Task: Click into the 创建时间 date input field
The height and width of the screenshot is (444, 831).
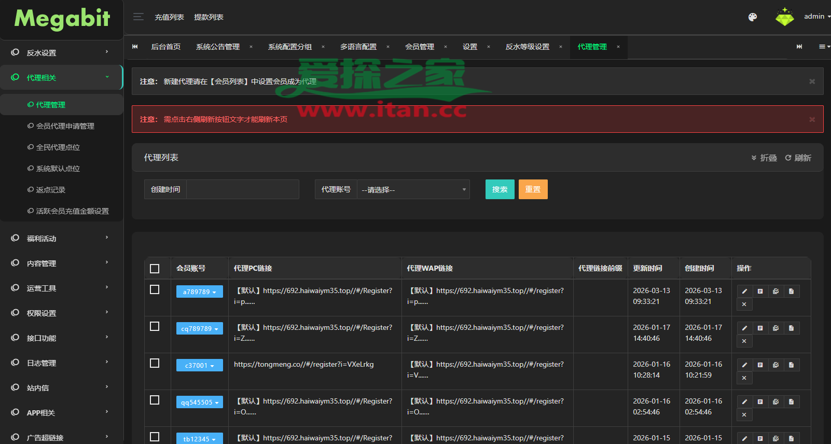Action: tap(242, 190)
